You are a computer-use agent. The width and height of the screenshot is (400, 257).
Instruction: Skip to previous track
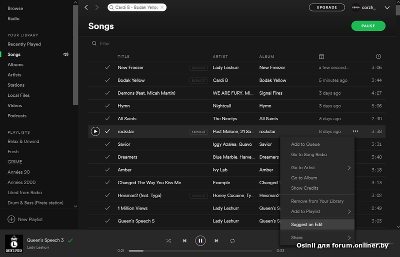184,241
